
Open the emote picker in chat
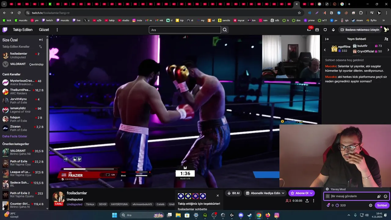386,196
